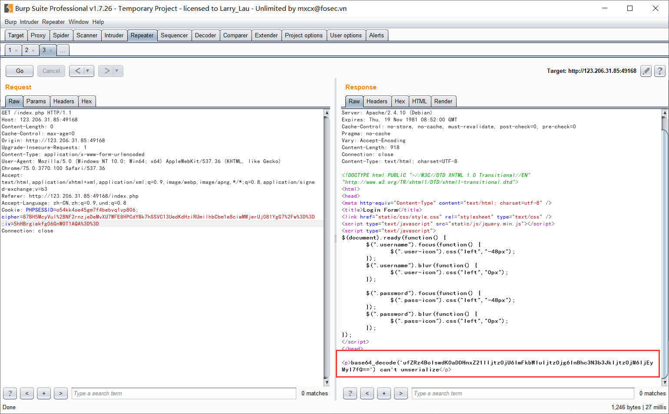Focus the request search term field

click(184, 393)
